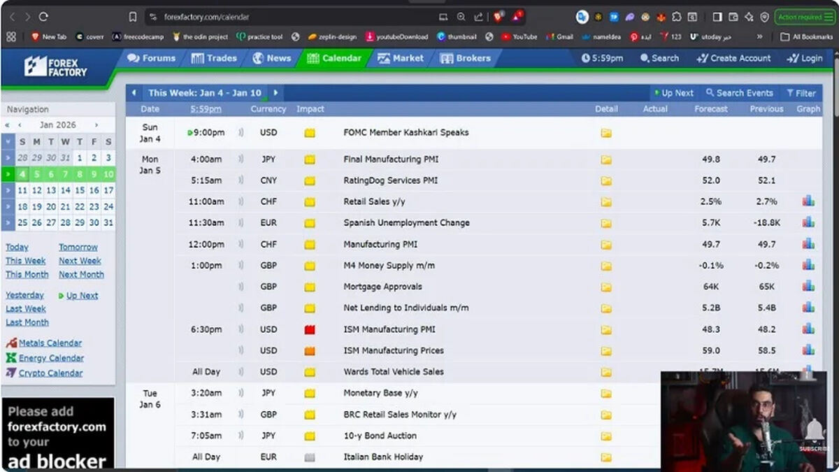The image size is (839, 472).
Task: Click the Search link in top bar
Action: tap(659, 58)
